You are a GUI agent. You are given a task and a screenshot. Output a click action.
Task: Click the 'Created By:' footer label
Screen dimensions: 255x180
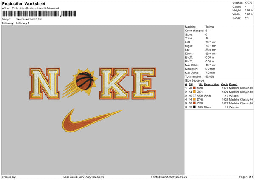[x=9, y=177]
